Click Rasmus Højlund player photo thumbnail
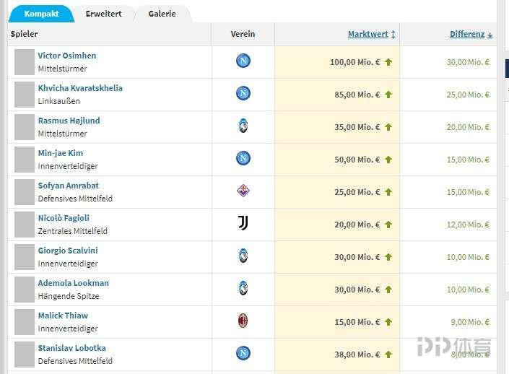The width and height of the screenshot is (509, 374). point(25,127)
